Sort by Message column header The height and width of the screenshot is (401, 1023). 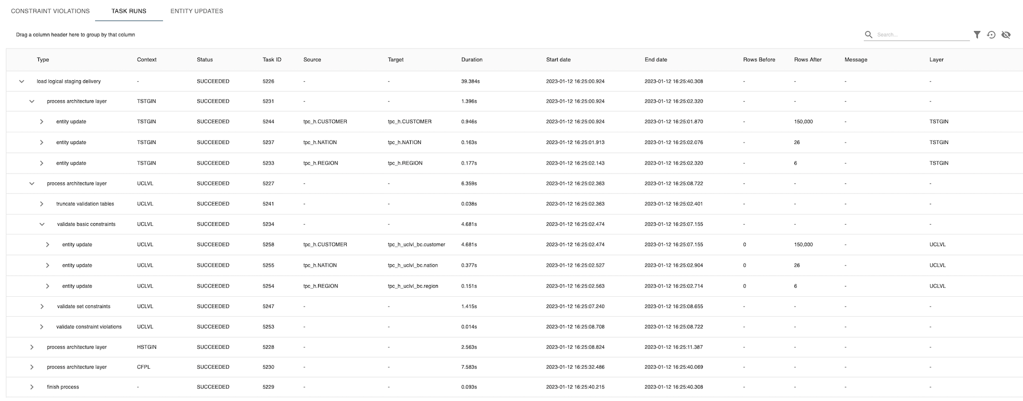coord(856,60)
